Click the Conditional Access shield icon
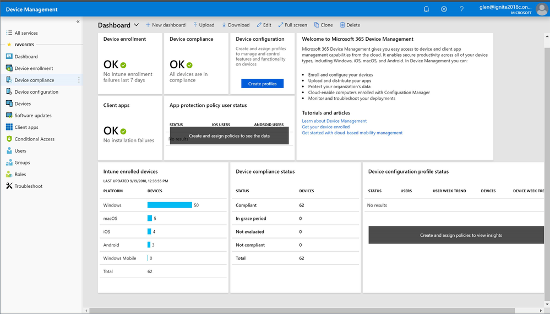The height and width of the screenshot is (314, 550). tap(9, 139)
